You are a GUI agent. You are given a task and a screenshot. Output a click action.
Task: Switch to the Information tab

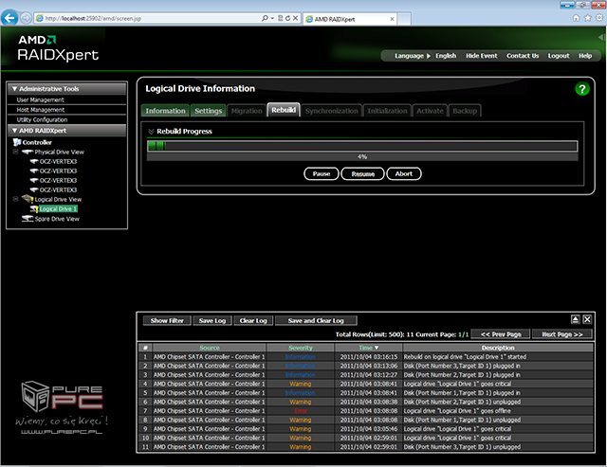click(165, 111)
